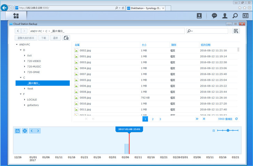
Task: Open the file search filter dropdown
Action: 190,31
